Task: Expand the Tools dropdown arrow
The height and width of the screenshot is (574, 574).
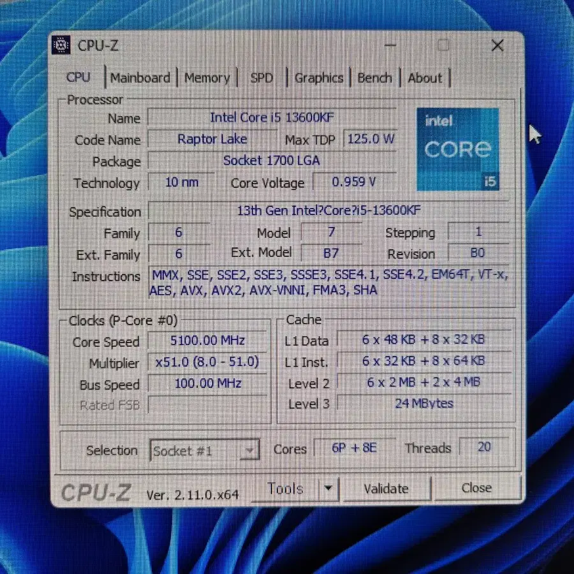Action: click(328, 489)
